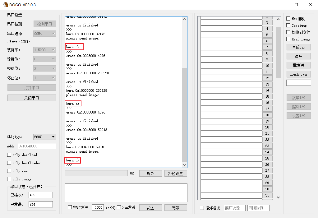Click input field under flash_over button
Image resolution: width=318 pixels, height=218 pixels.
pyautogui.click(x=298, y=83)
